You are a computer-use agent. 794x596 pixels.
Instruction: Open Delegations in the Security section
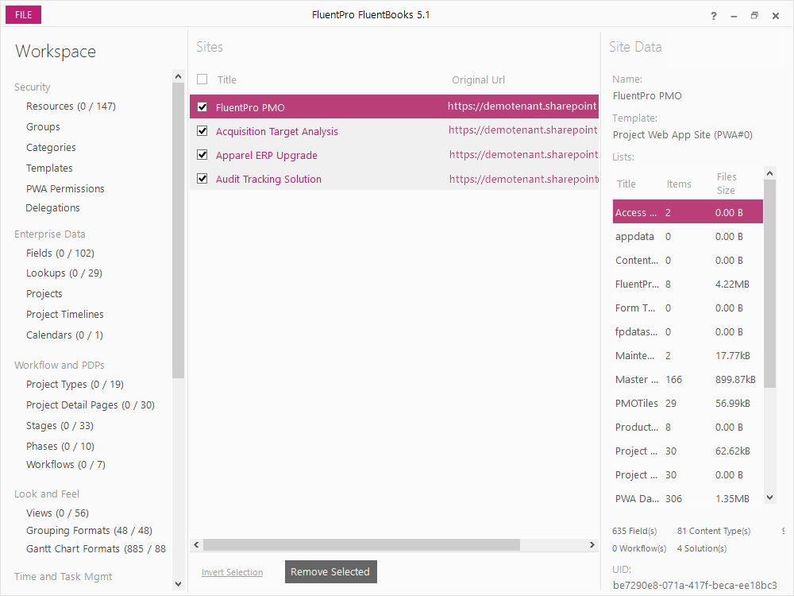pyautogui.click(x=52, y=207)
